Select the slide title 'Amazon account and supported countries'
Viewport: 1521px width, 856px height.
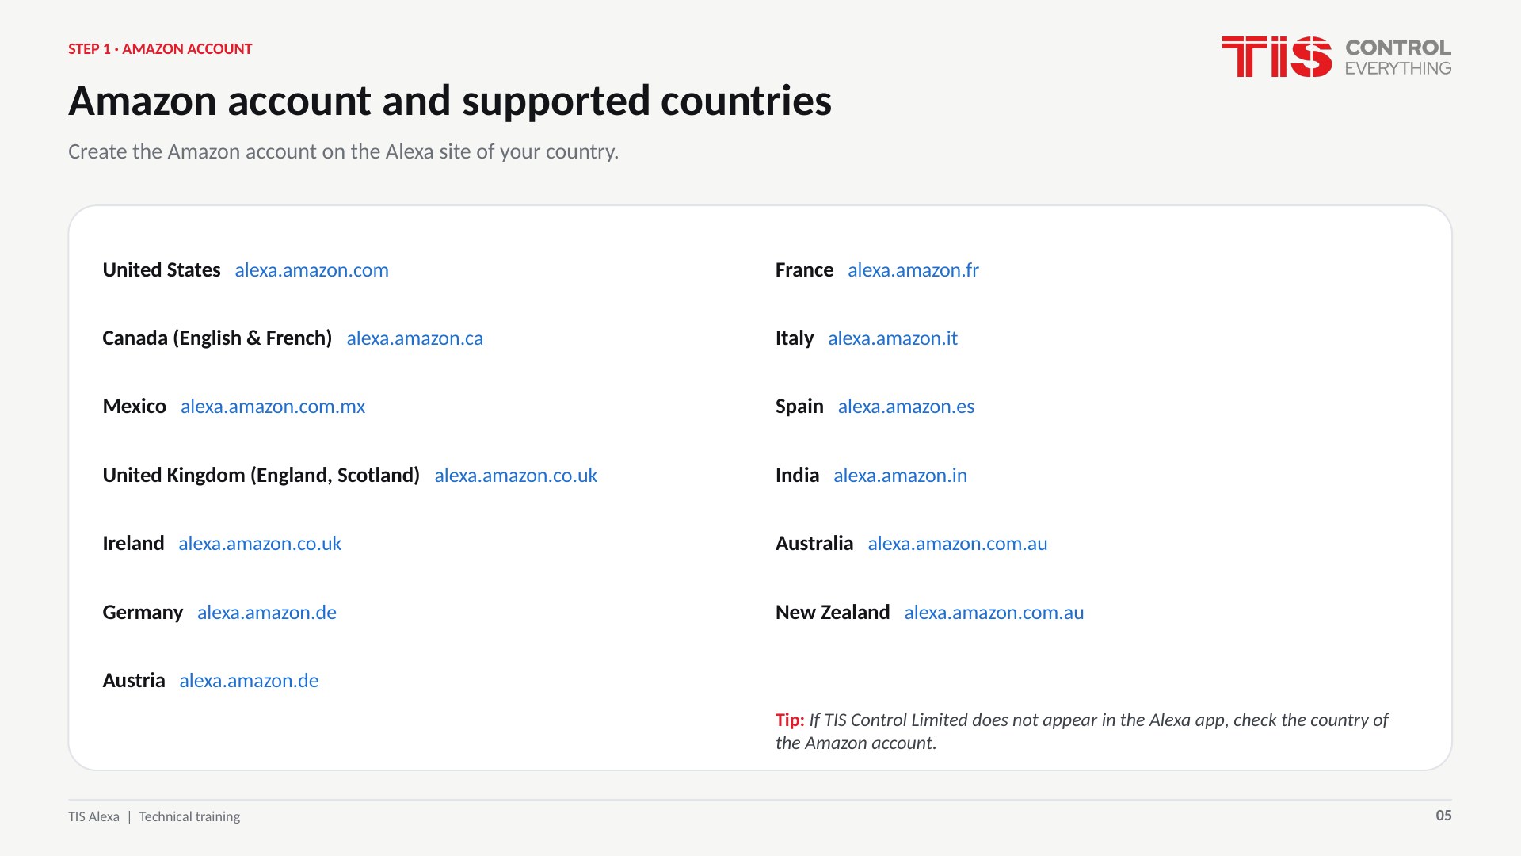coord(450,101)
